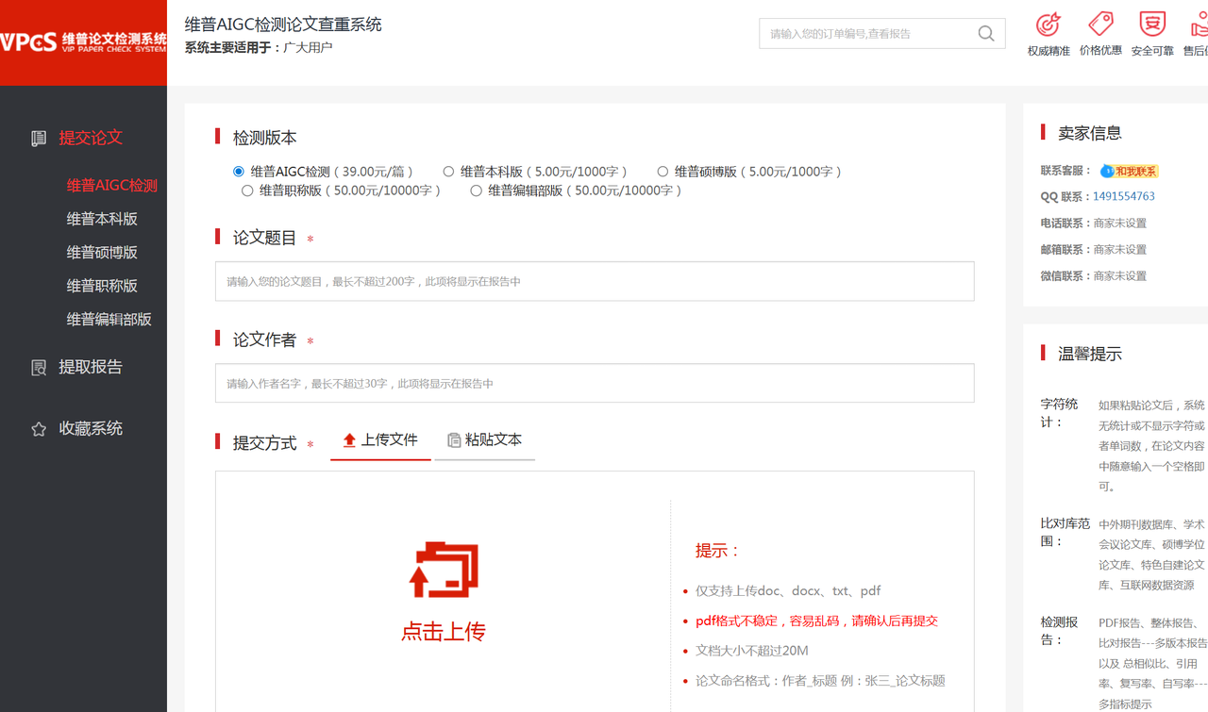Image resolution: width=1208 pixels, height=712 pixels.
Task: Click the 提交方式 section label
Action: point(265,443)
